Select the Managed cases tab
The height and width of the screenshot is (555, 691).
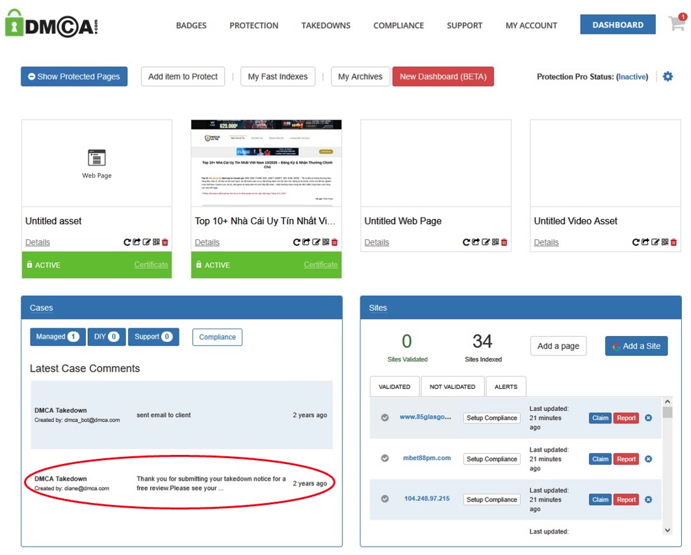[58, 337]
